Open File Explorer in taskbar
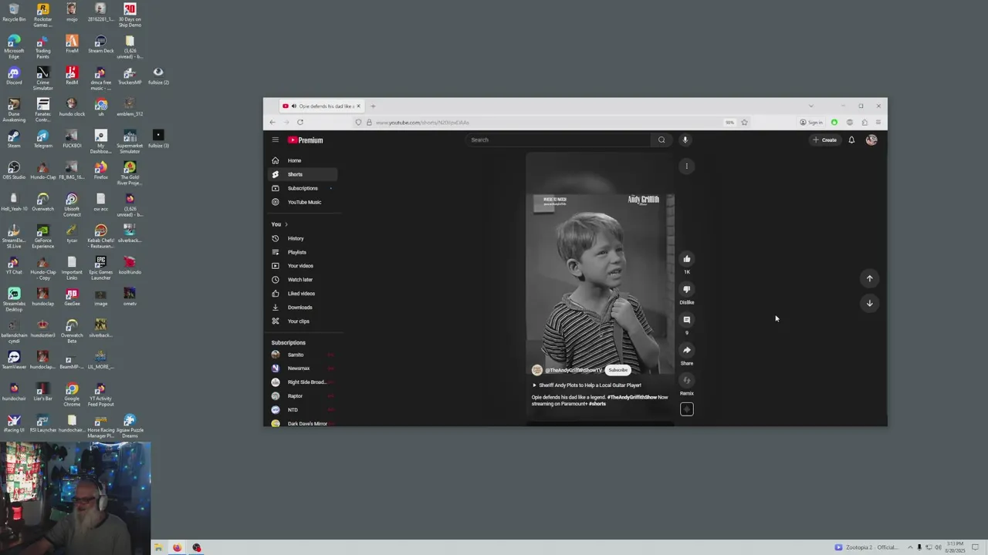The height and width of the screenshot is (555, 988). coord(158,548)
